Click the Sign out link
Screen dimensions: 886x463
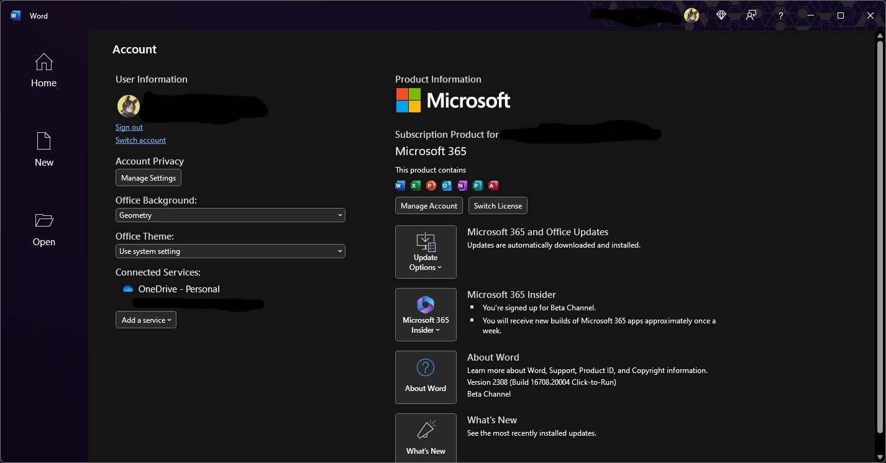coord(129,127)
